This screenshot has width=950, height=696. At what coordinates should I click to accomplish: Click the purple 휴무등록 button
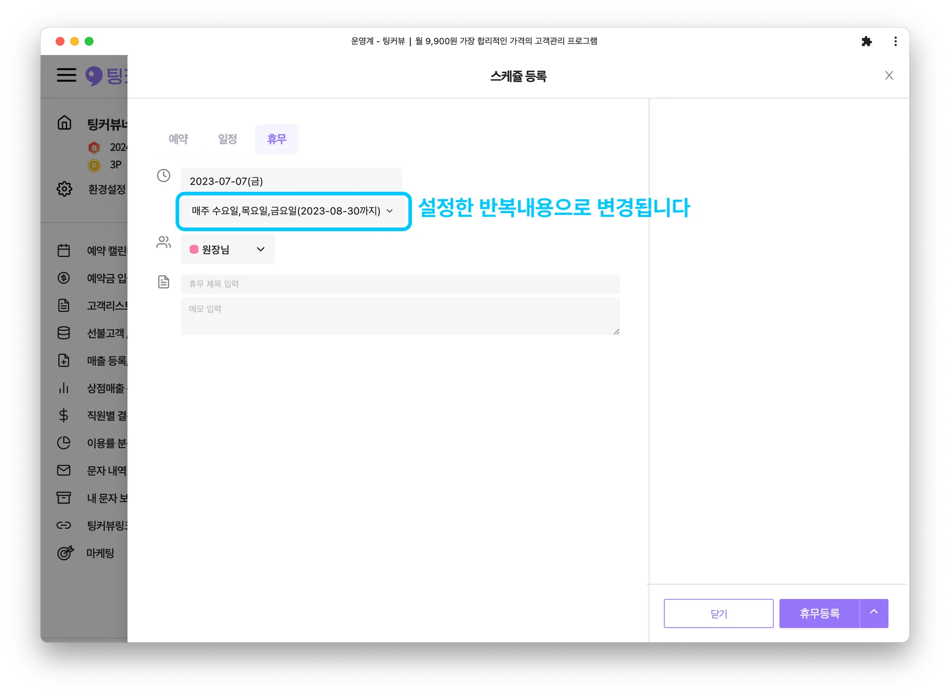click(819, 614)
